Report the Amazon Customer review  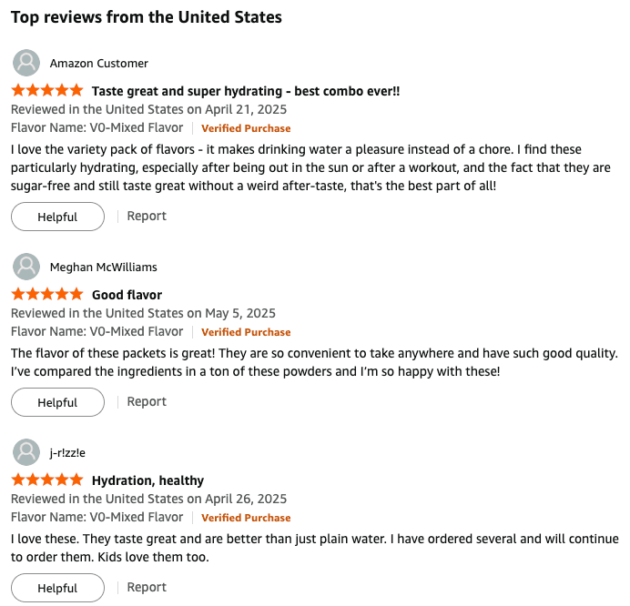pyautogui.click(x=147, y=217)
